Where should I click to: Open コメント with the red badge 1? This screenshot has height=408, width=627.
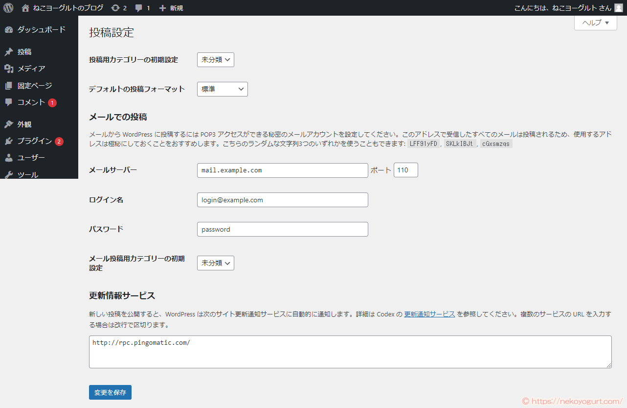click(x=8, y=103)
